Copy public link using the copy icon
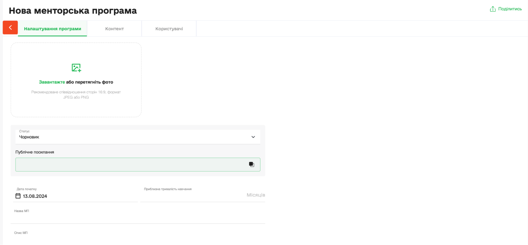This screenshot has width=528, height=245. pos(251,164)
